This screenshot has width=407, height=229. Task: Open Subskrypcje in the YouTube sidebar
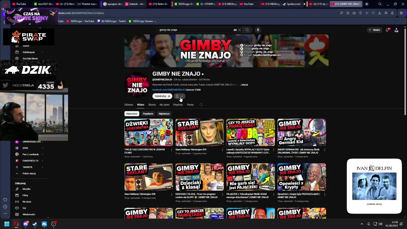(x=29, y=52)
